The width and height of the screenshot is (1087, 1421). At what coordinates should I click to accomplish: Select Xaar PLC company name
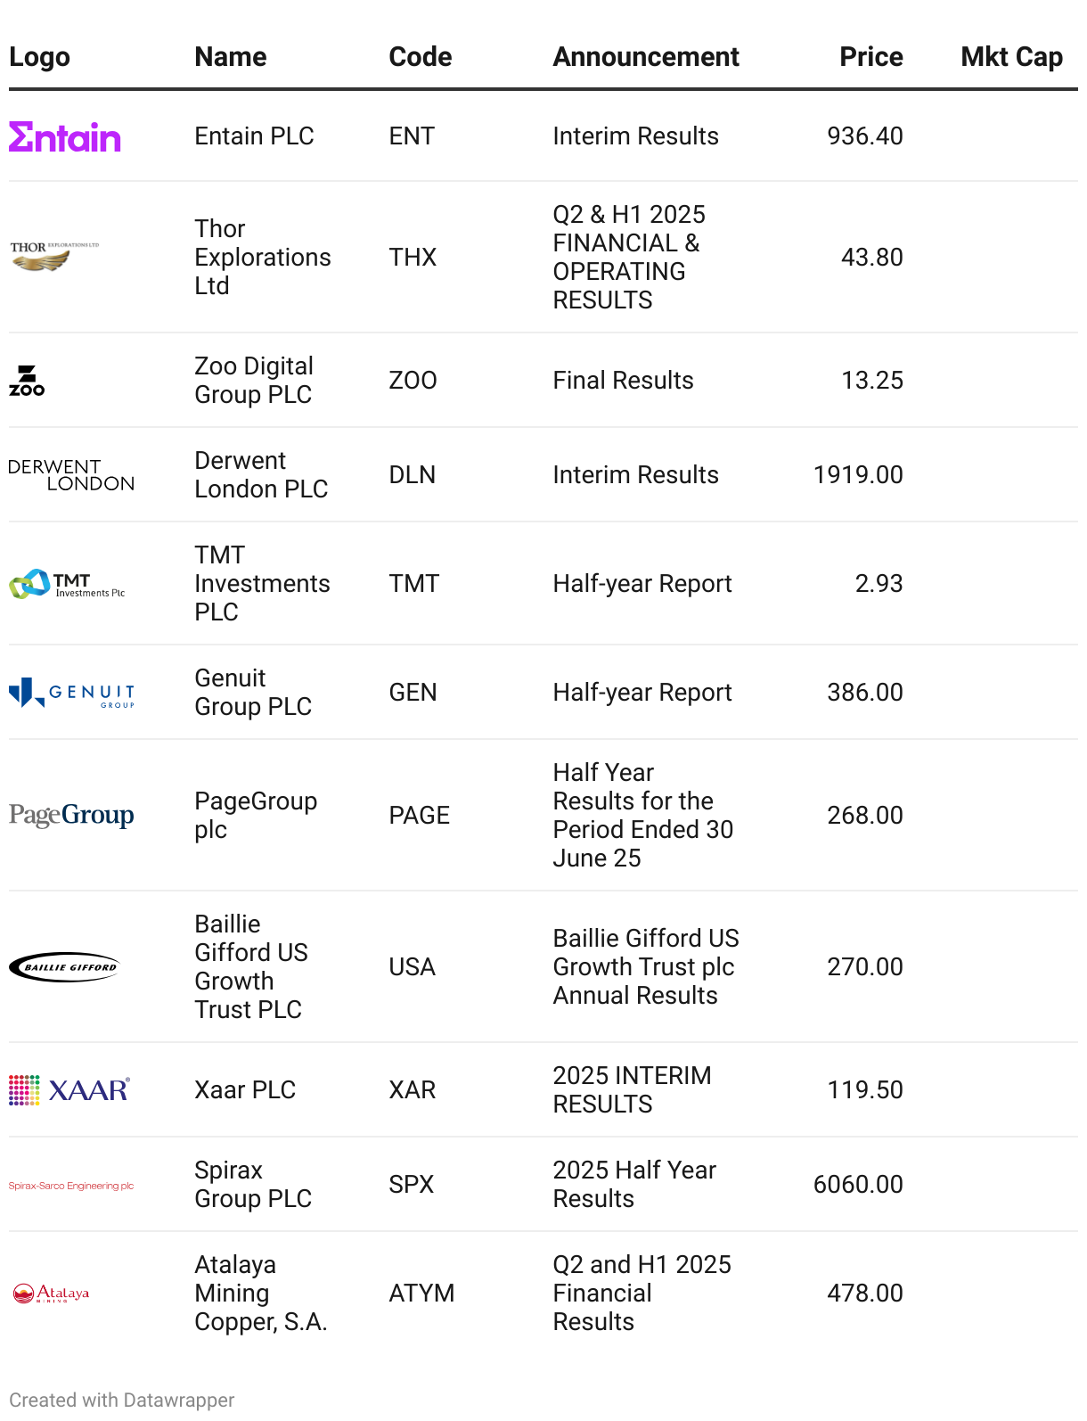pyautogui.click(x=245, y=1090)
